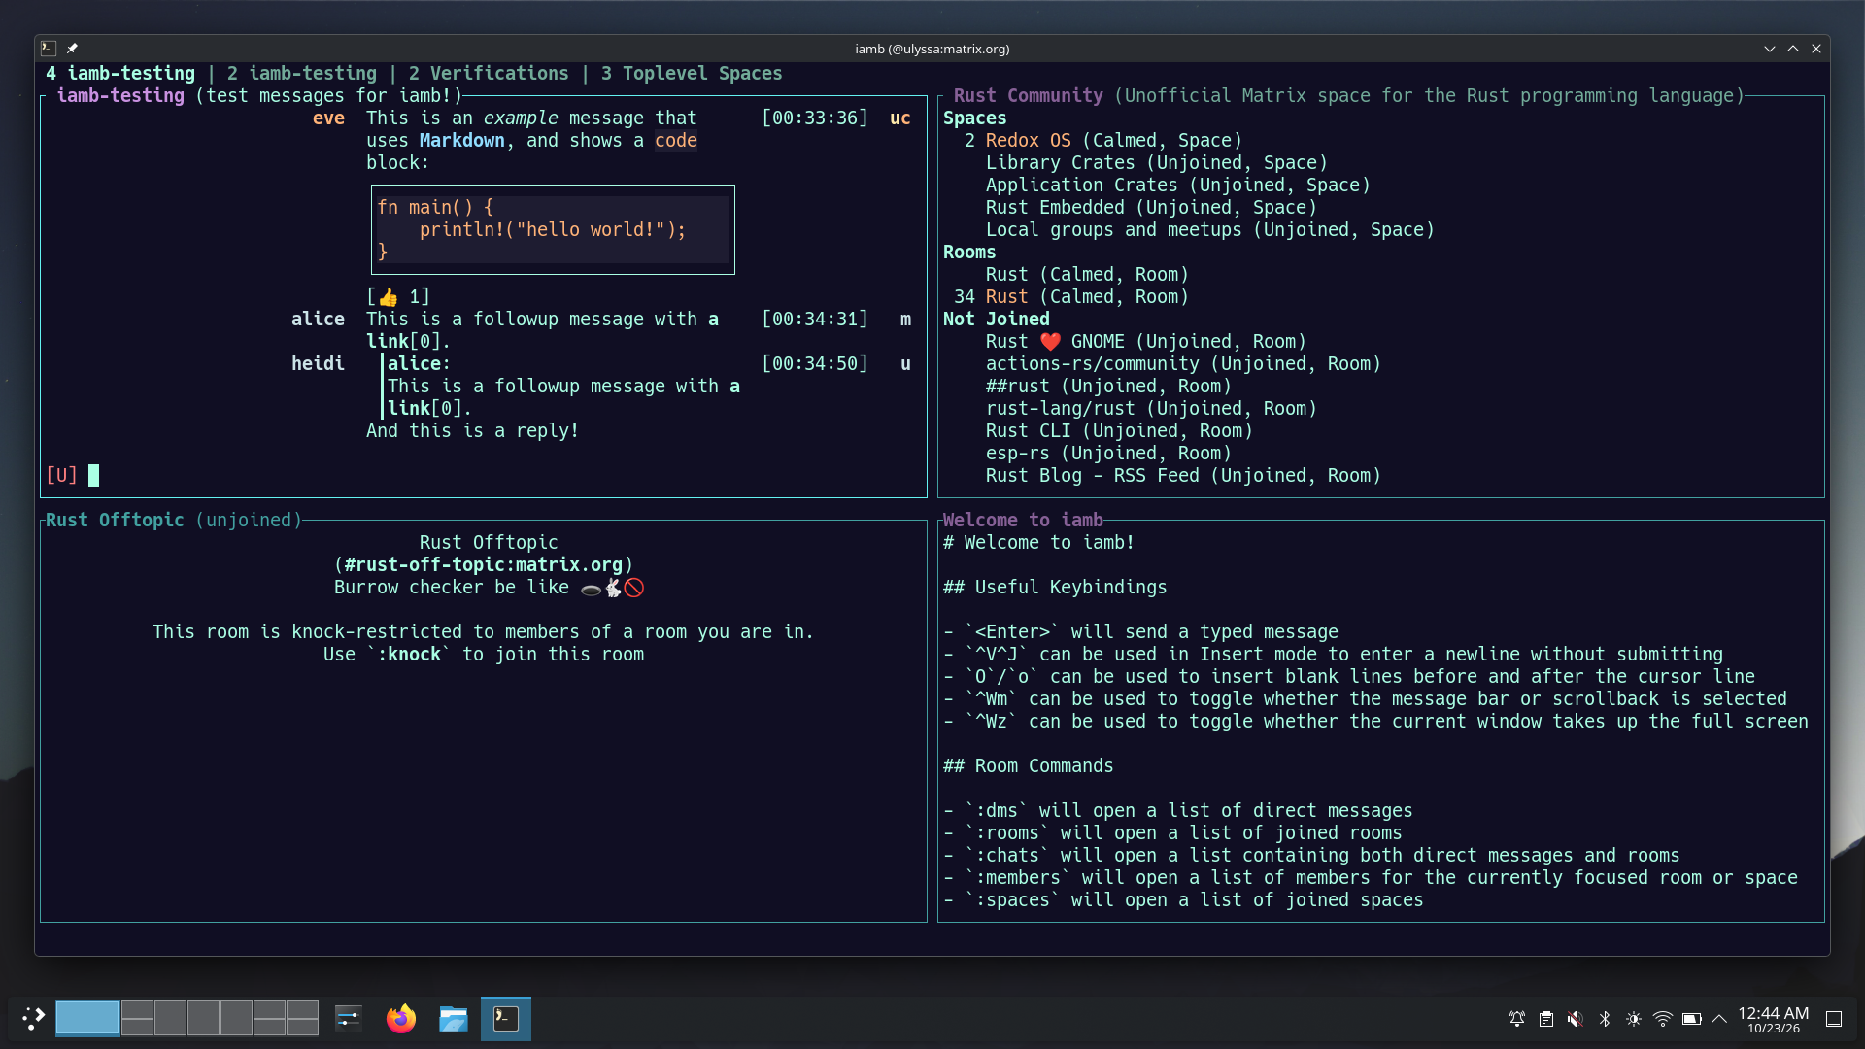Open the clipboard tray icon
This screenshot has height=1049, width=1865.
[1545, 1019]
